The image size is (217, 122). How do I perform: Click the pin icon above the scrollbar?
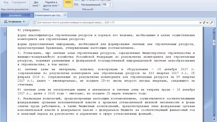point(214,28)
